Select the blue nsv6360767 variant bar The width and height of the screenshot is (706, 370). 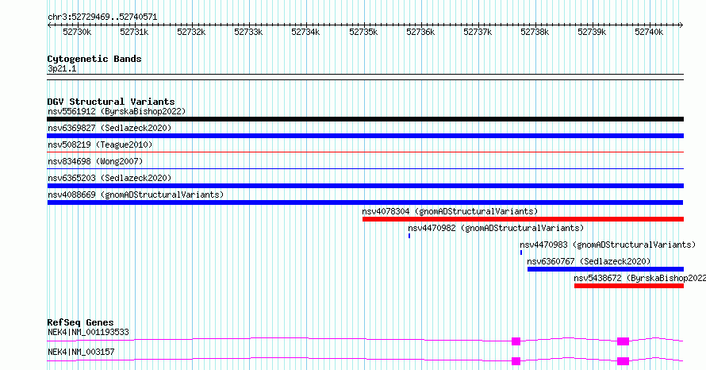tap(605, 269)
